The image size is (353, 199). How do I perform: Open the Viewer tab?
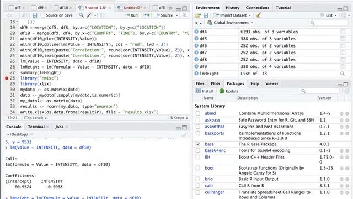tap(271, 83)
